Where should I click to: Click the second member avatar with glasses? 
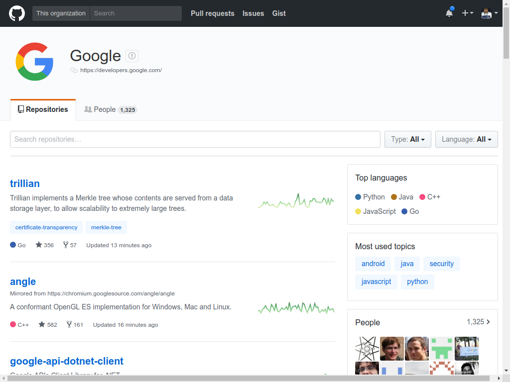pyautogui.click(x=392, y=349)
